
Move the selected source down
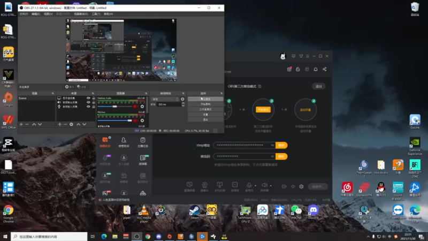[x=85, y=124]
